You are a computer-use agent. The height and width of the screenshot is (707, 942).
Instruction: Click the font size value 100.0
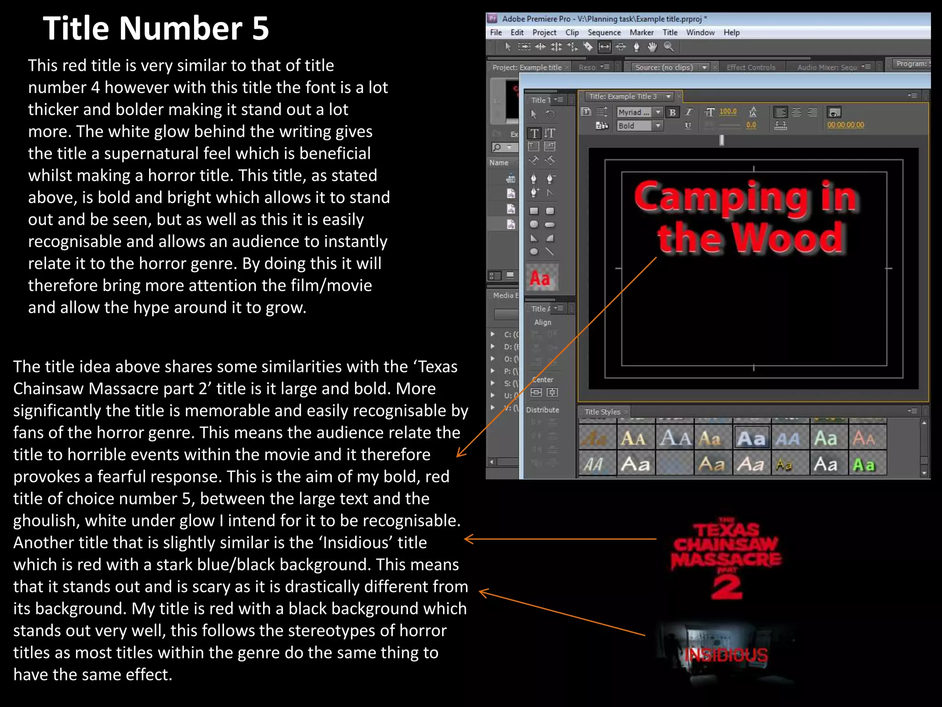coord(728,112)
